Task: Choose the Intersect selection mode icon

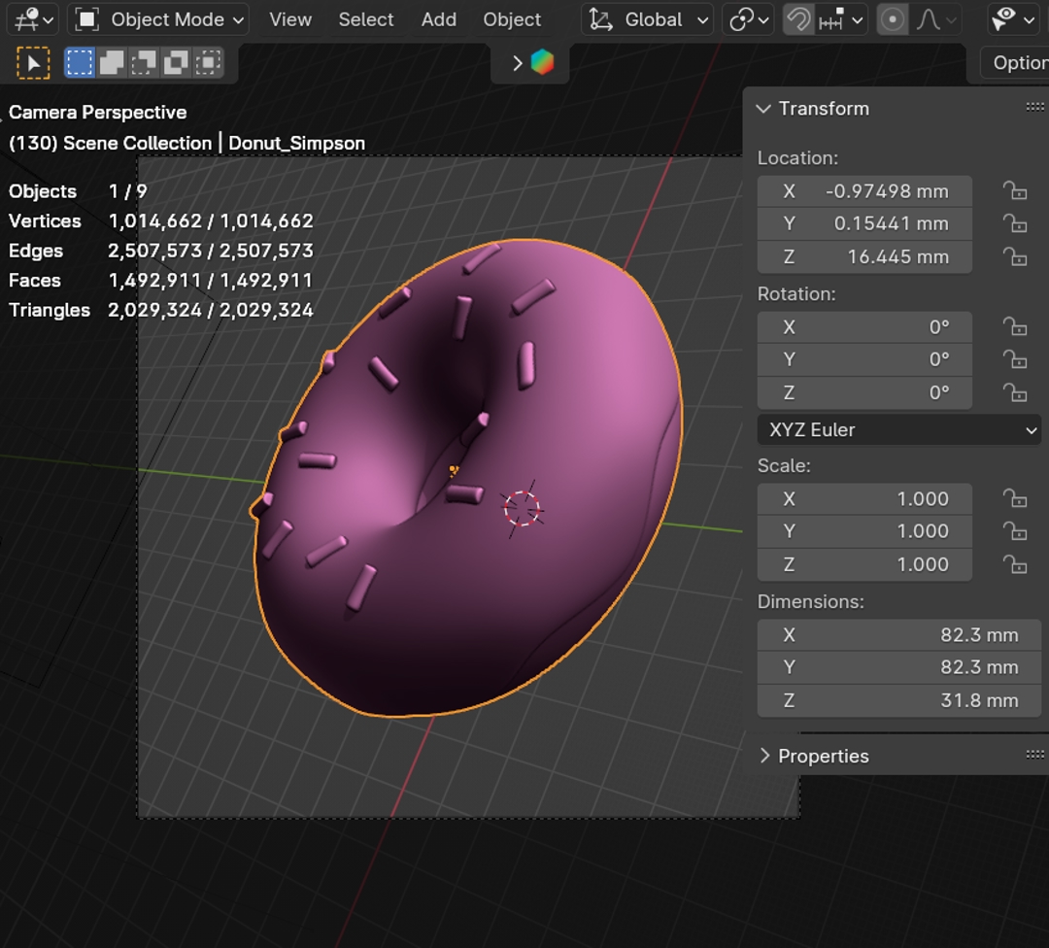Action: tap(208, 64)
